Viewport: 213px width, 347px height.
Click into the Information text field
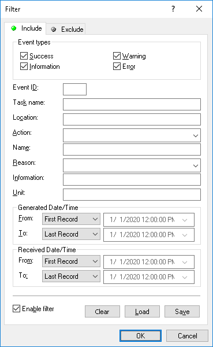tap(132, 179)
